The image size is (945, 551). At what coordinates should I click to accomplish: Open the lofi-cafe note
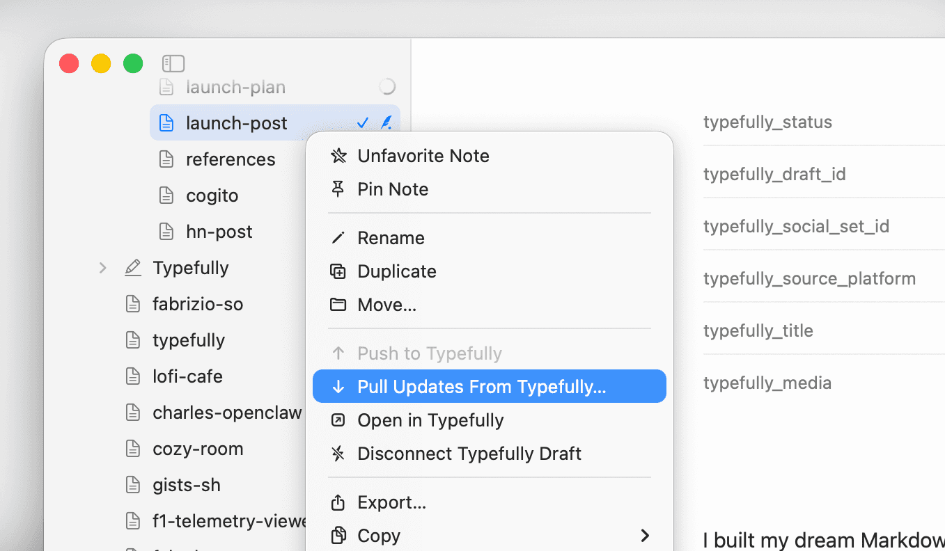click(188, 376)
